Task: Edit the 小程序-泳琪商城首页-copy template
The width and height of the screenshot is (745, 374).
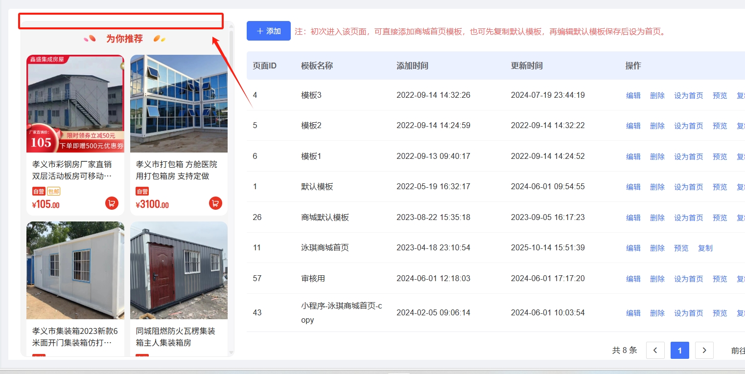Action: (x=633, y=313)
